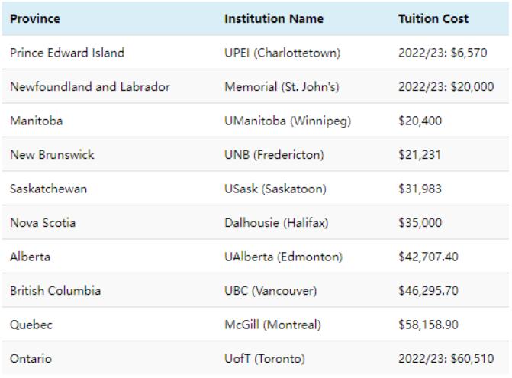Click the Institution Name column header
This screenshot has width=512, height=378.
coord(274,18)
